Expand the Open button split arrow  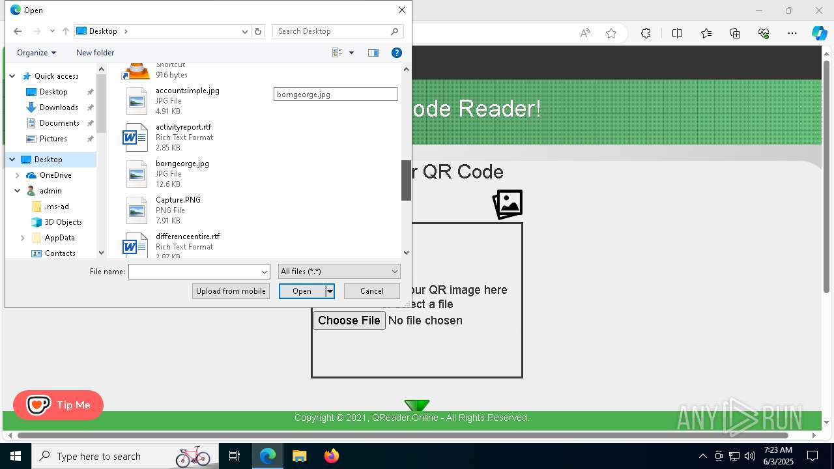(330, 291)
